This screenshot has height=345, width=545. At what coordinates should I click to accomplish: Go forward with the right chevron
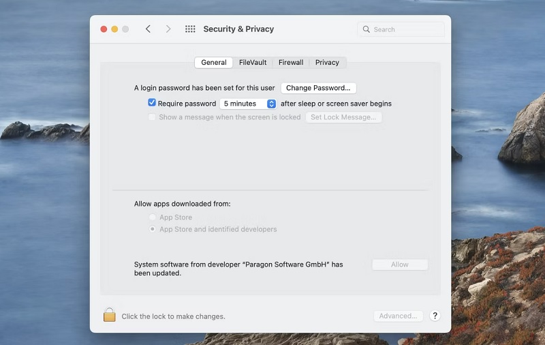click(x=168, y=29)
